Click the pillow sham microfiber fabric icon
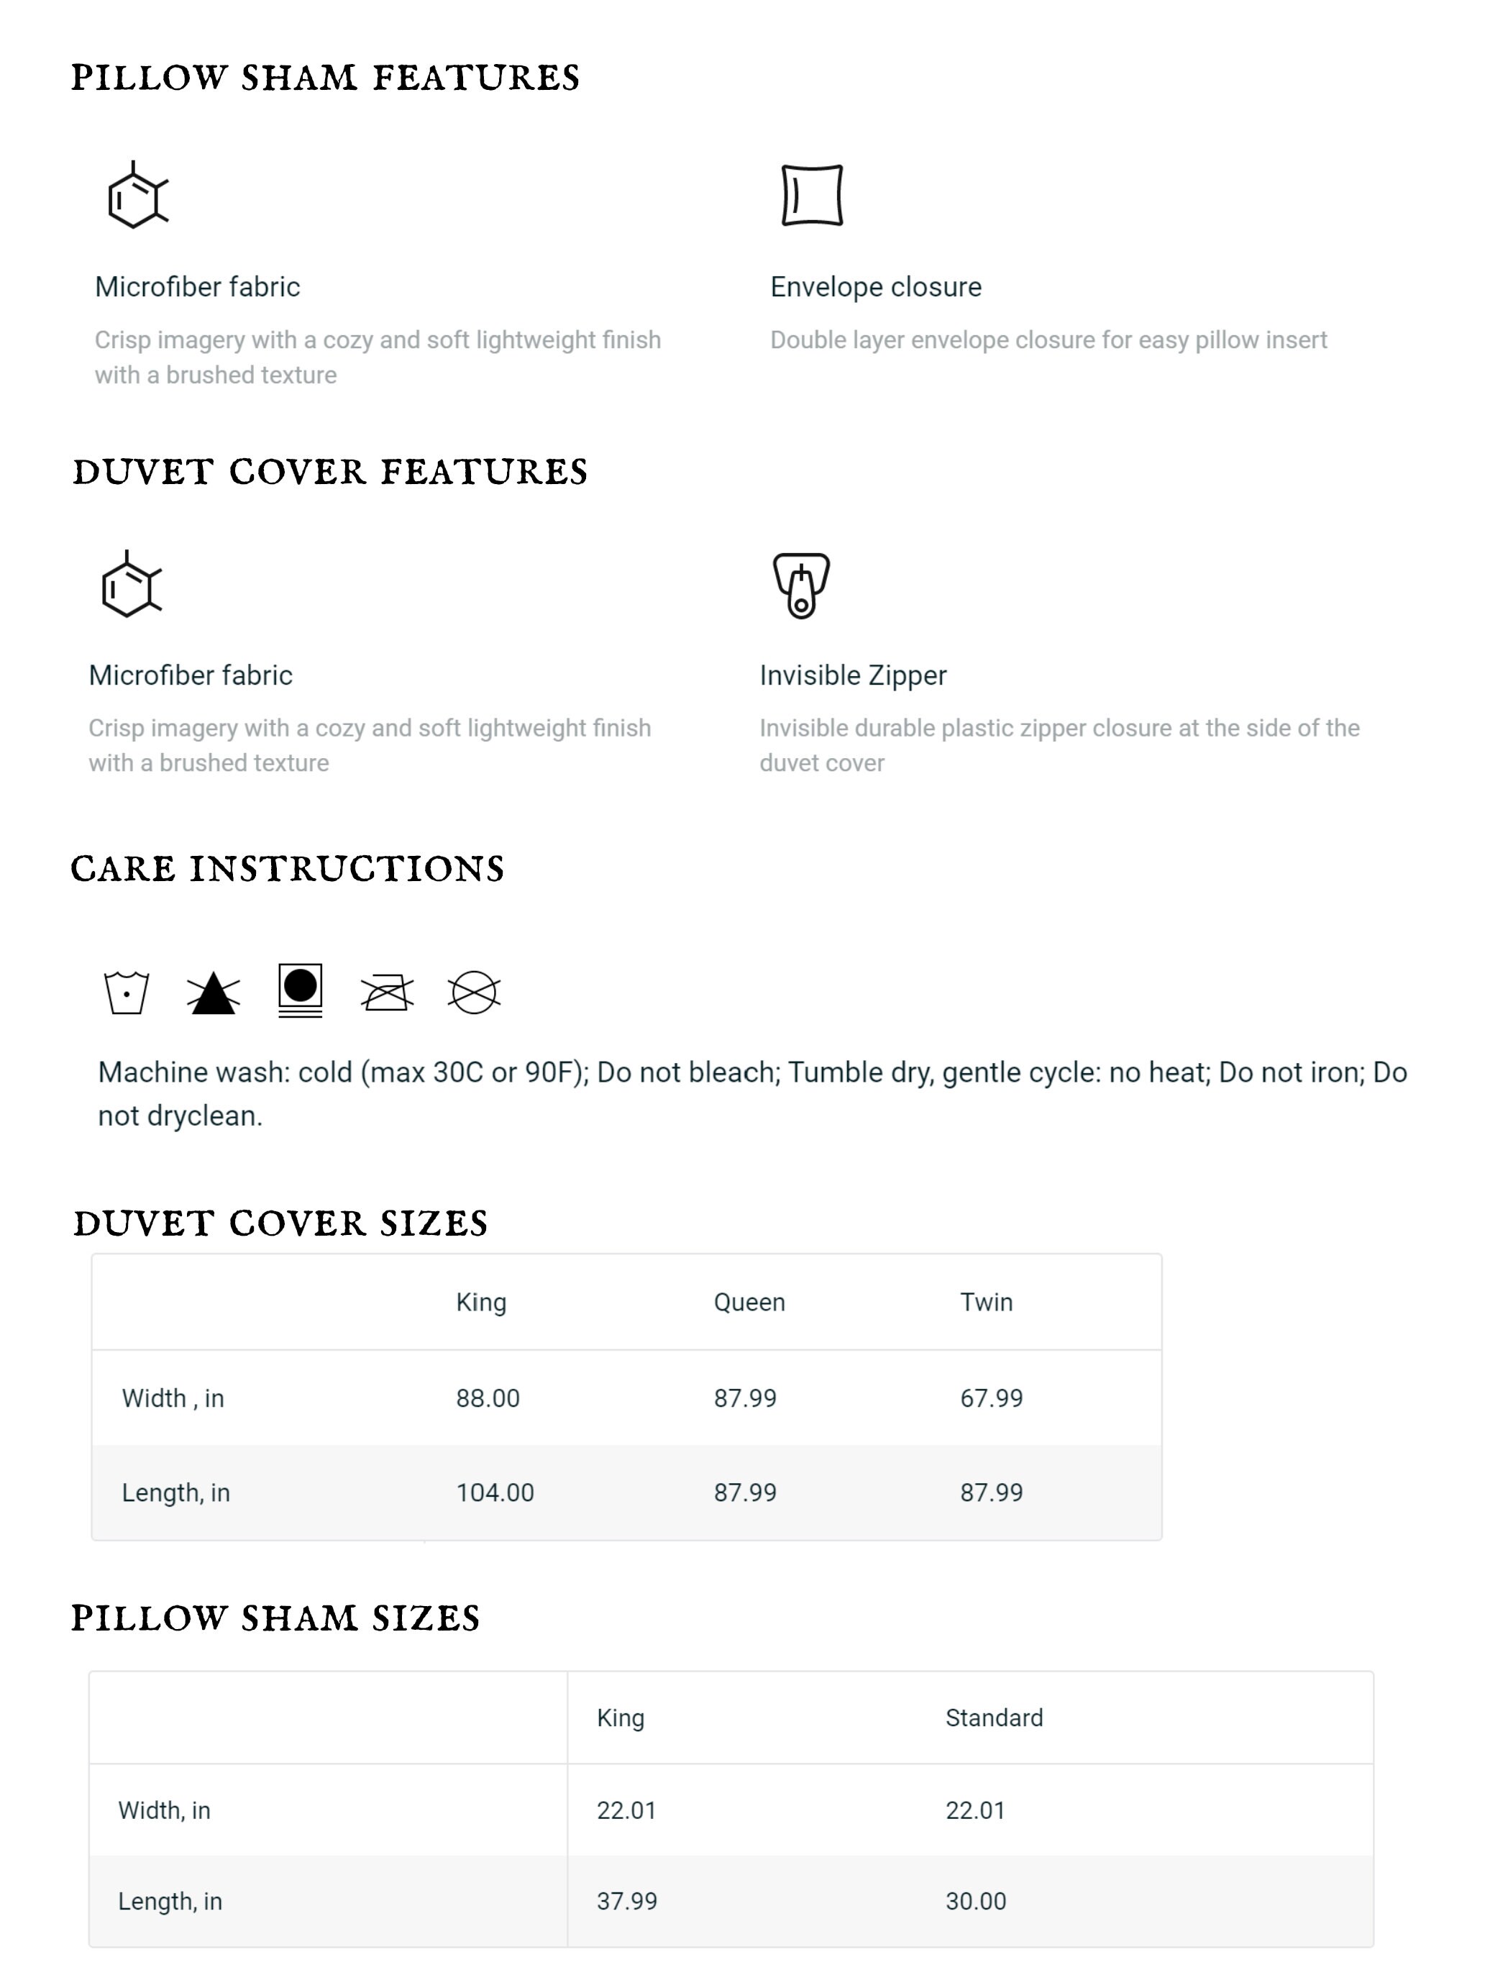Screen dimensions: 1490x1988 (x=137, y=195)
